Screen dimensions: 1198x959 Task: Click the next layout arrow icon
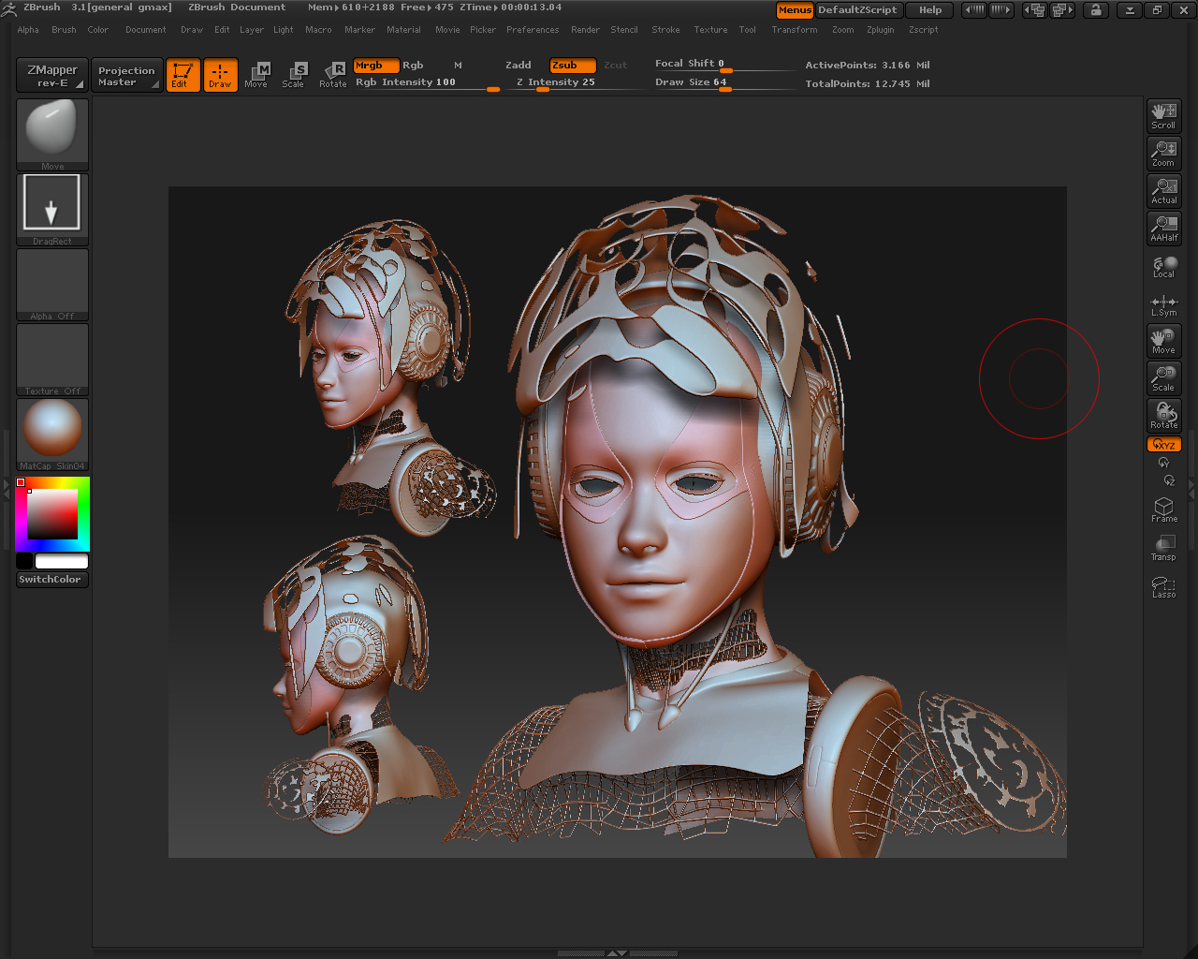[x=1001, y=10]
